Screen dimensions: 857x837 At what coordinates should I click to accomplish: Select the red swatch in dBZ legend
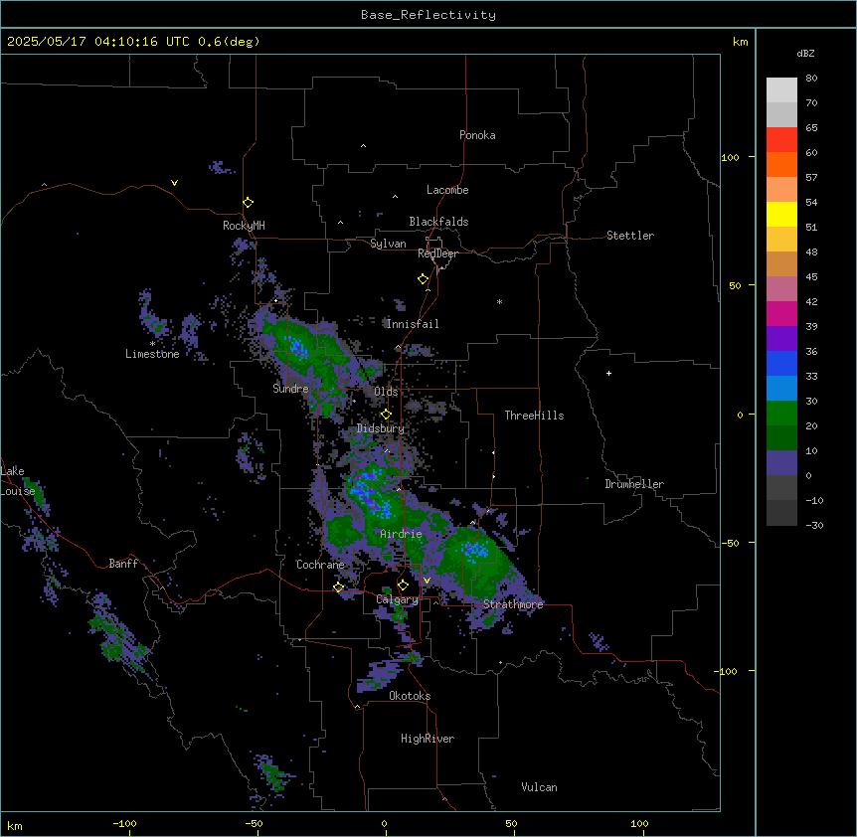click(781, 139)
